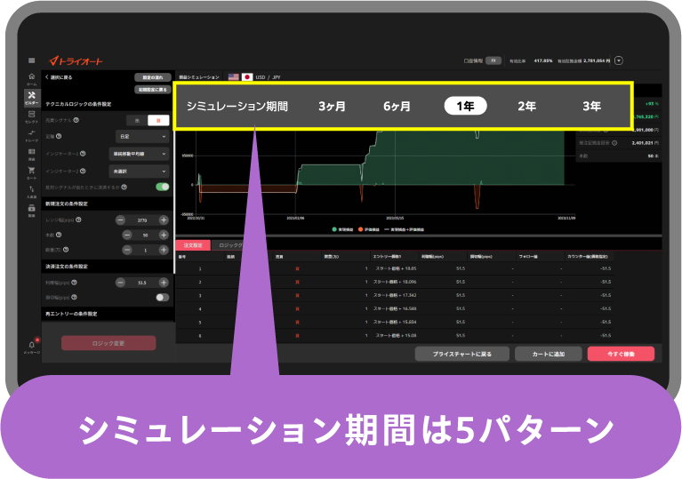The height and width of the screenshot is (479, 682).
Task: Show help for インジケーター2
Action: tap(83, 172)
